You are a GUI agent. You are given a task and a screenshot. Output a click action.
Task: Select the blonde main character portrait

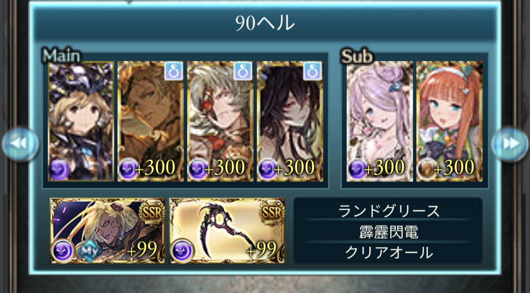tap(81, 122)
